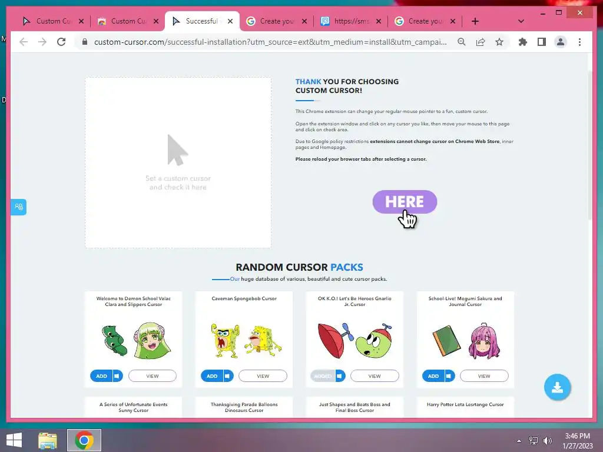The image size is (603, 452).
Task: Preview icon beside ADD for Valac Clara
Action: click(x=117, y=376)
